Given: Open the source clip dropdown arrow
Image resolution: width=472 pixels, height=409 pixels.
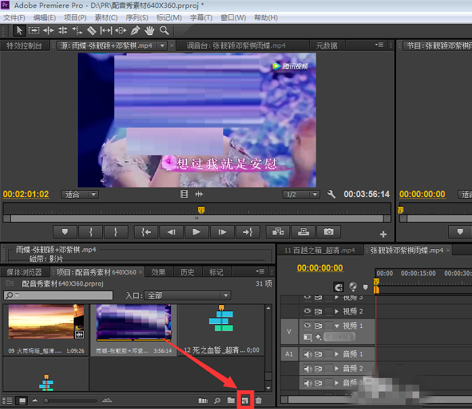Looking at the screenshot, I should pyautogui.click(x=162, y=46).
